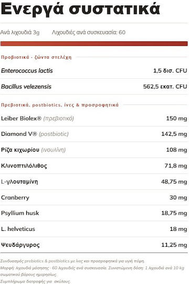The width and height of the screenshot is (189, 284).
Task: Click the Πρεβιοτικά, postbiotics section header
Action: tap(60, 105)
